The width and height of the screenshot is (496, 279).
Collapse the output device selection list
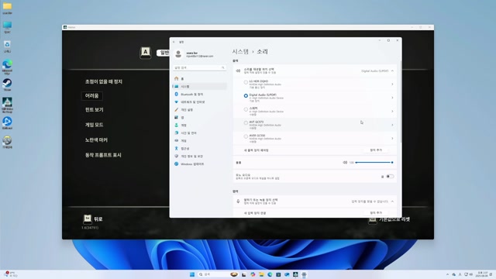(x=392, y=71)
